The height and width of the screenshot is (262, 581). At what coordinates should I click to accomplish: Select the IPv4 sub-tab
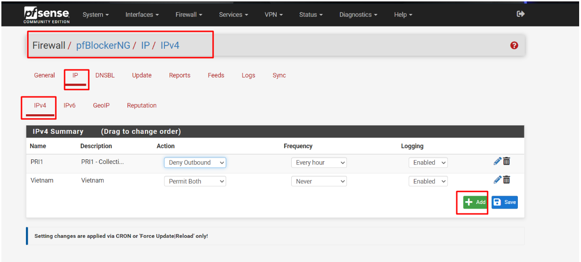pyautogui.click(x=40, y=105)
